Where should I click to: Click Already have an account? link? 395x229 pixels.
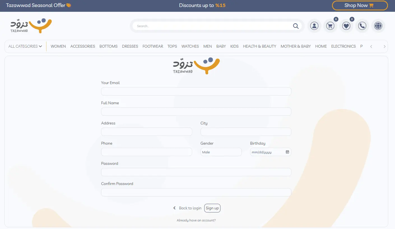pos(196,220)
